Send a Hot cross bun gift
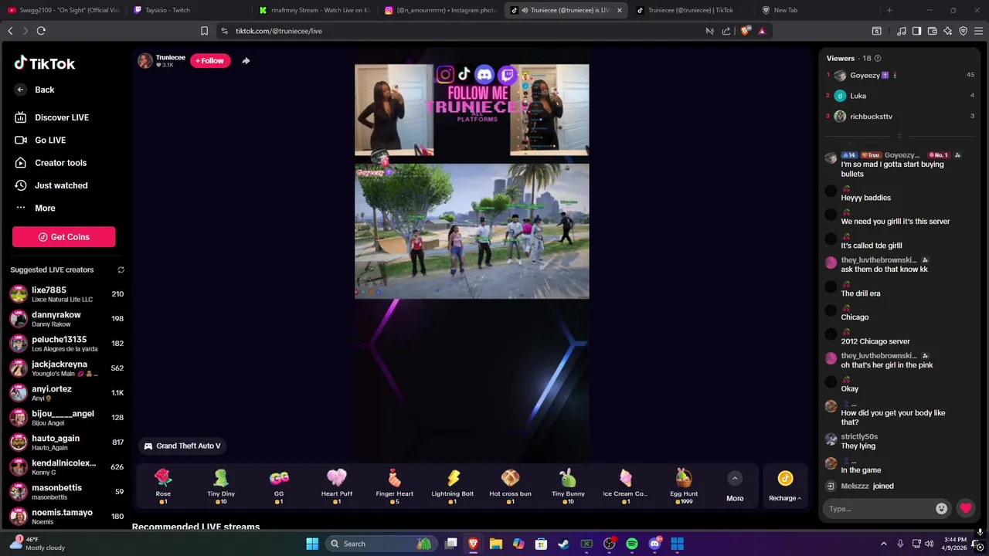The image size is (989, 556). point(510,486)
